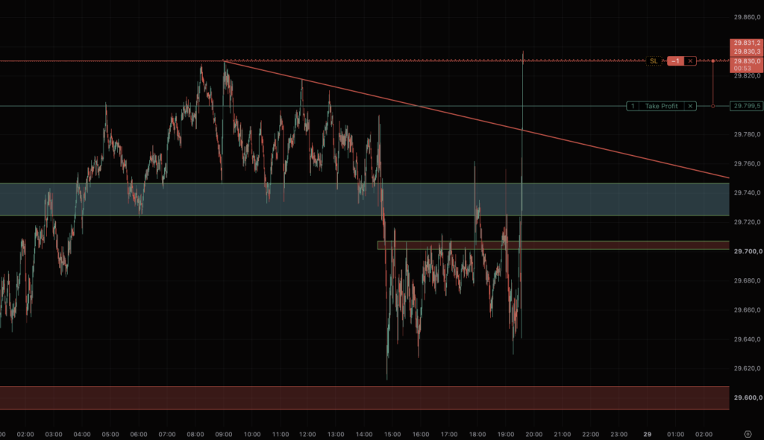Click the 06:00 time axis label
The height and width of the screenshot is (440, 764).
138,434
